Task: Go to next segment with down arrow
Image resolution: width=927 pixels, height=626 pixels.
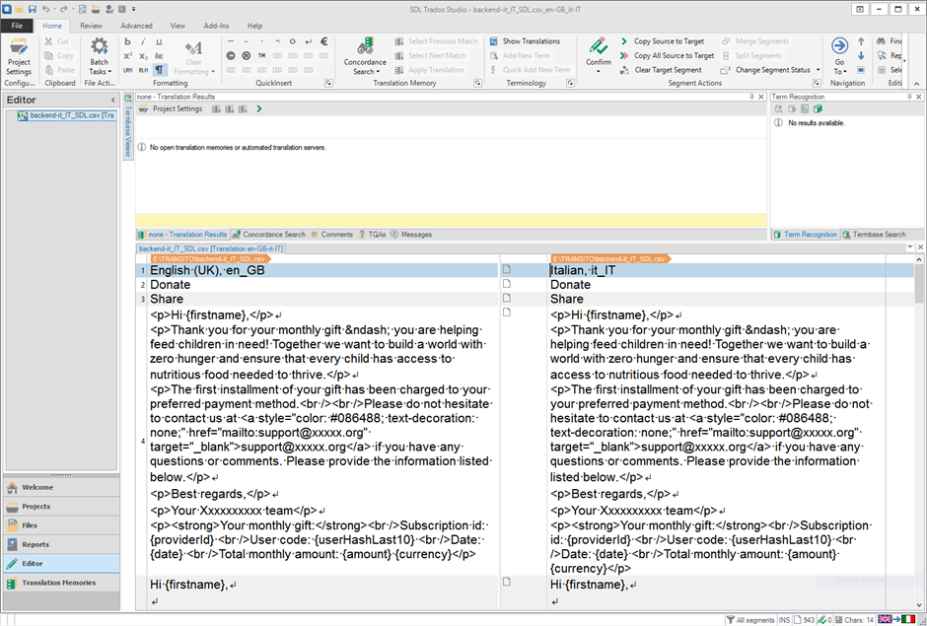Action: click(x=861, y=55)
